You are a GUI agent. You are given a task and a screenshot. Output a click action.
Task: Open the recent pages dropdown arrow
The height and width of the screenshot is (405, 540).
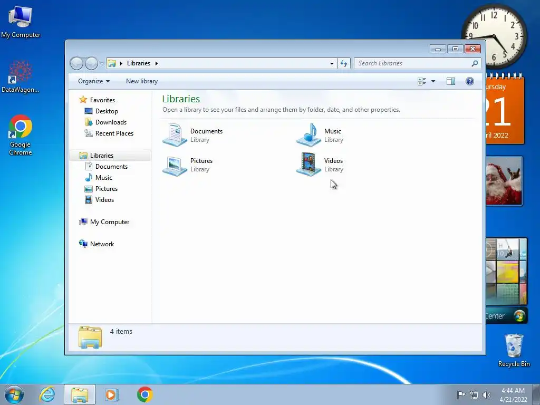pos(102,63)
